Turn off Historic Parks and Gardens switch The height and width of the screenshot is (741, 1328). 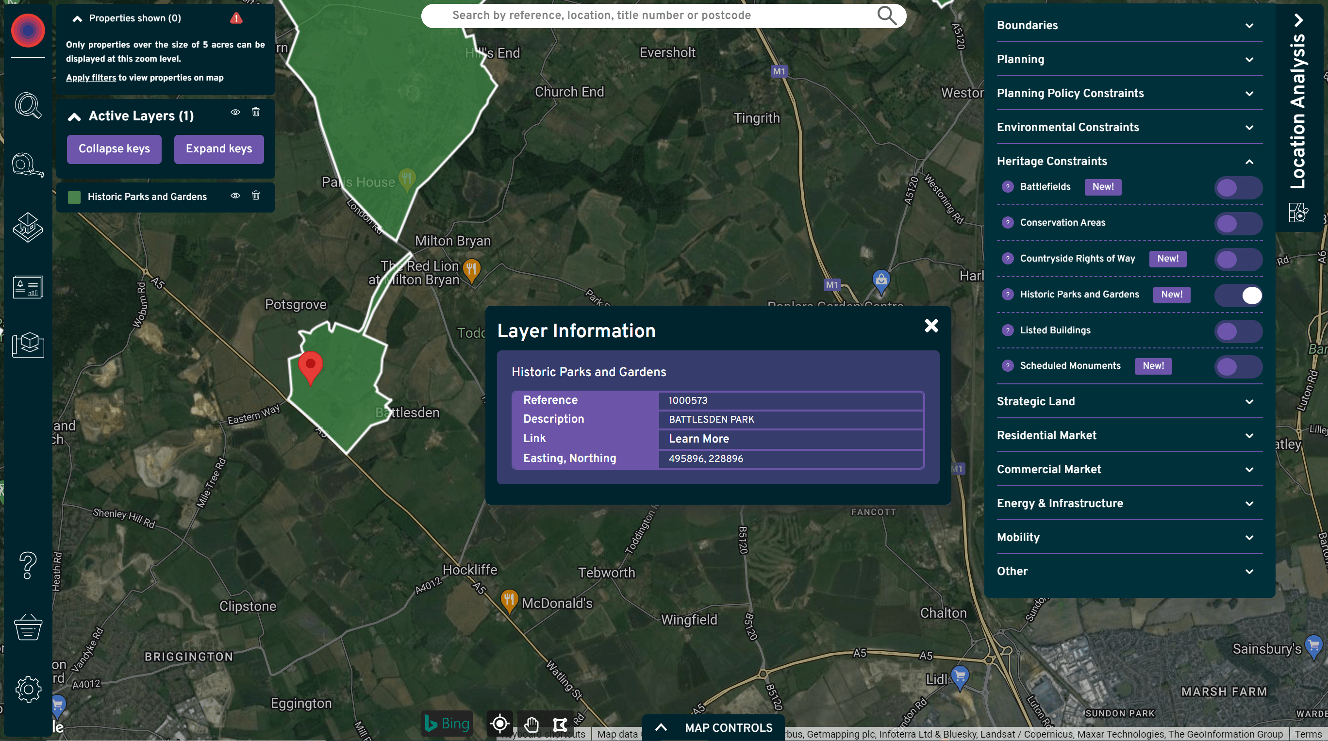pos(1238,295)
